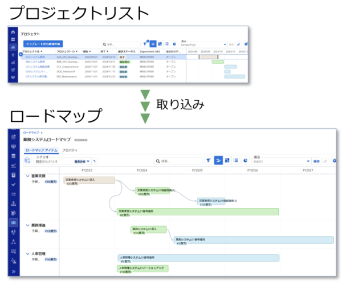This screenshot has height=282, width=342.
Task: Collapse the 業務推進 group
Action: coord(27,225)
